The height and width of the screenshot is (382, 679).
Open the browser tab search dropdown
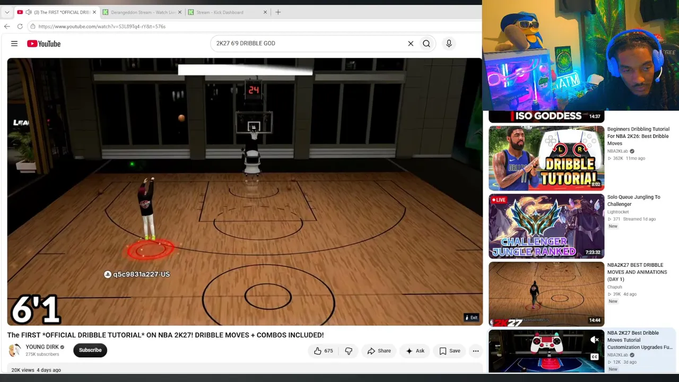[x=7, y=12]
